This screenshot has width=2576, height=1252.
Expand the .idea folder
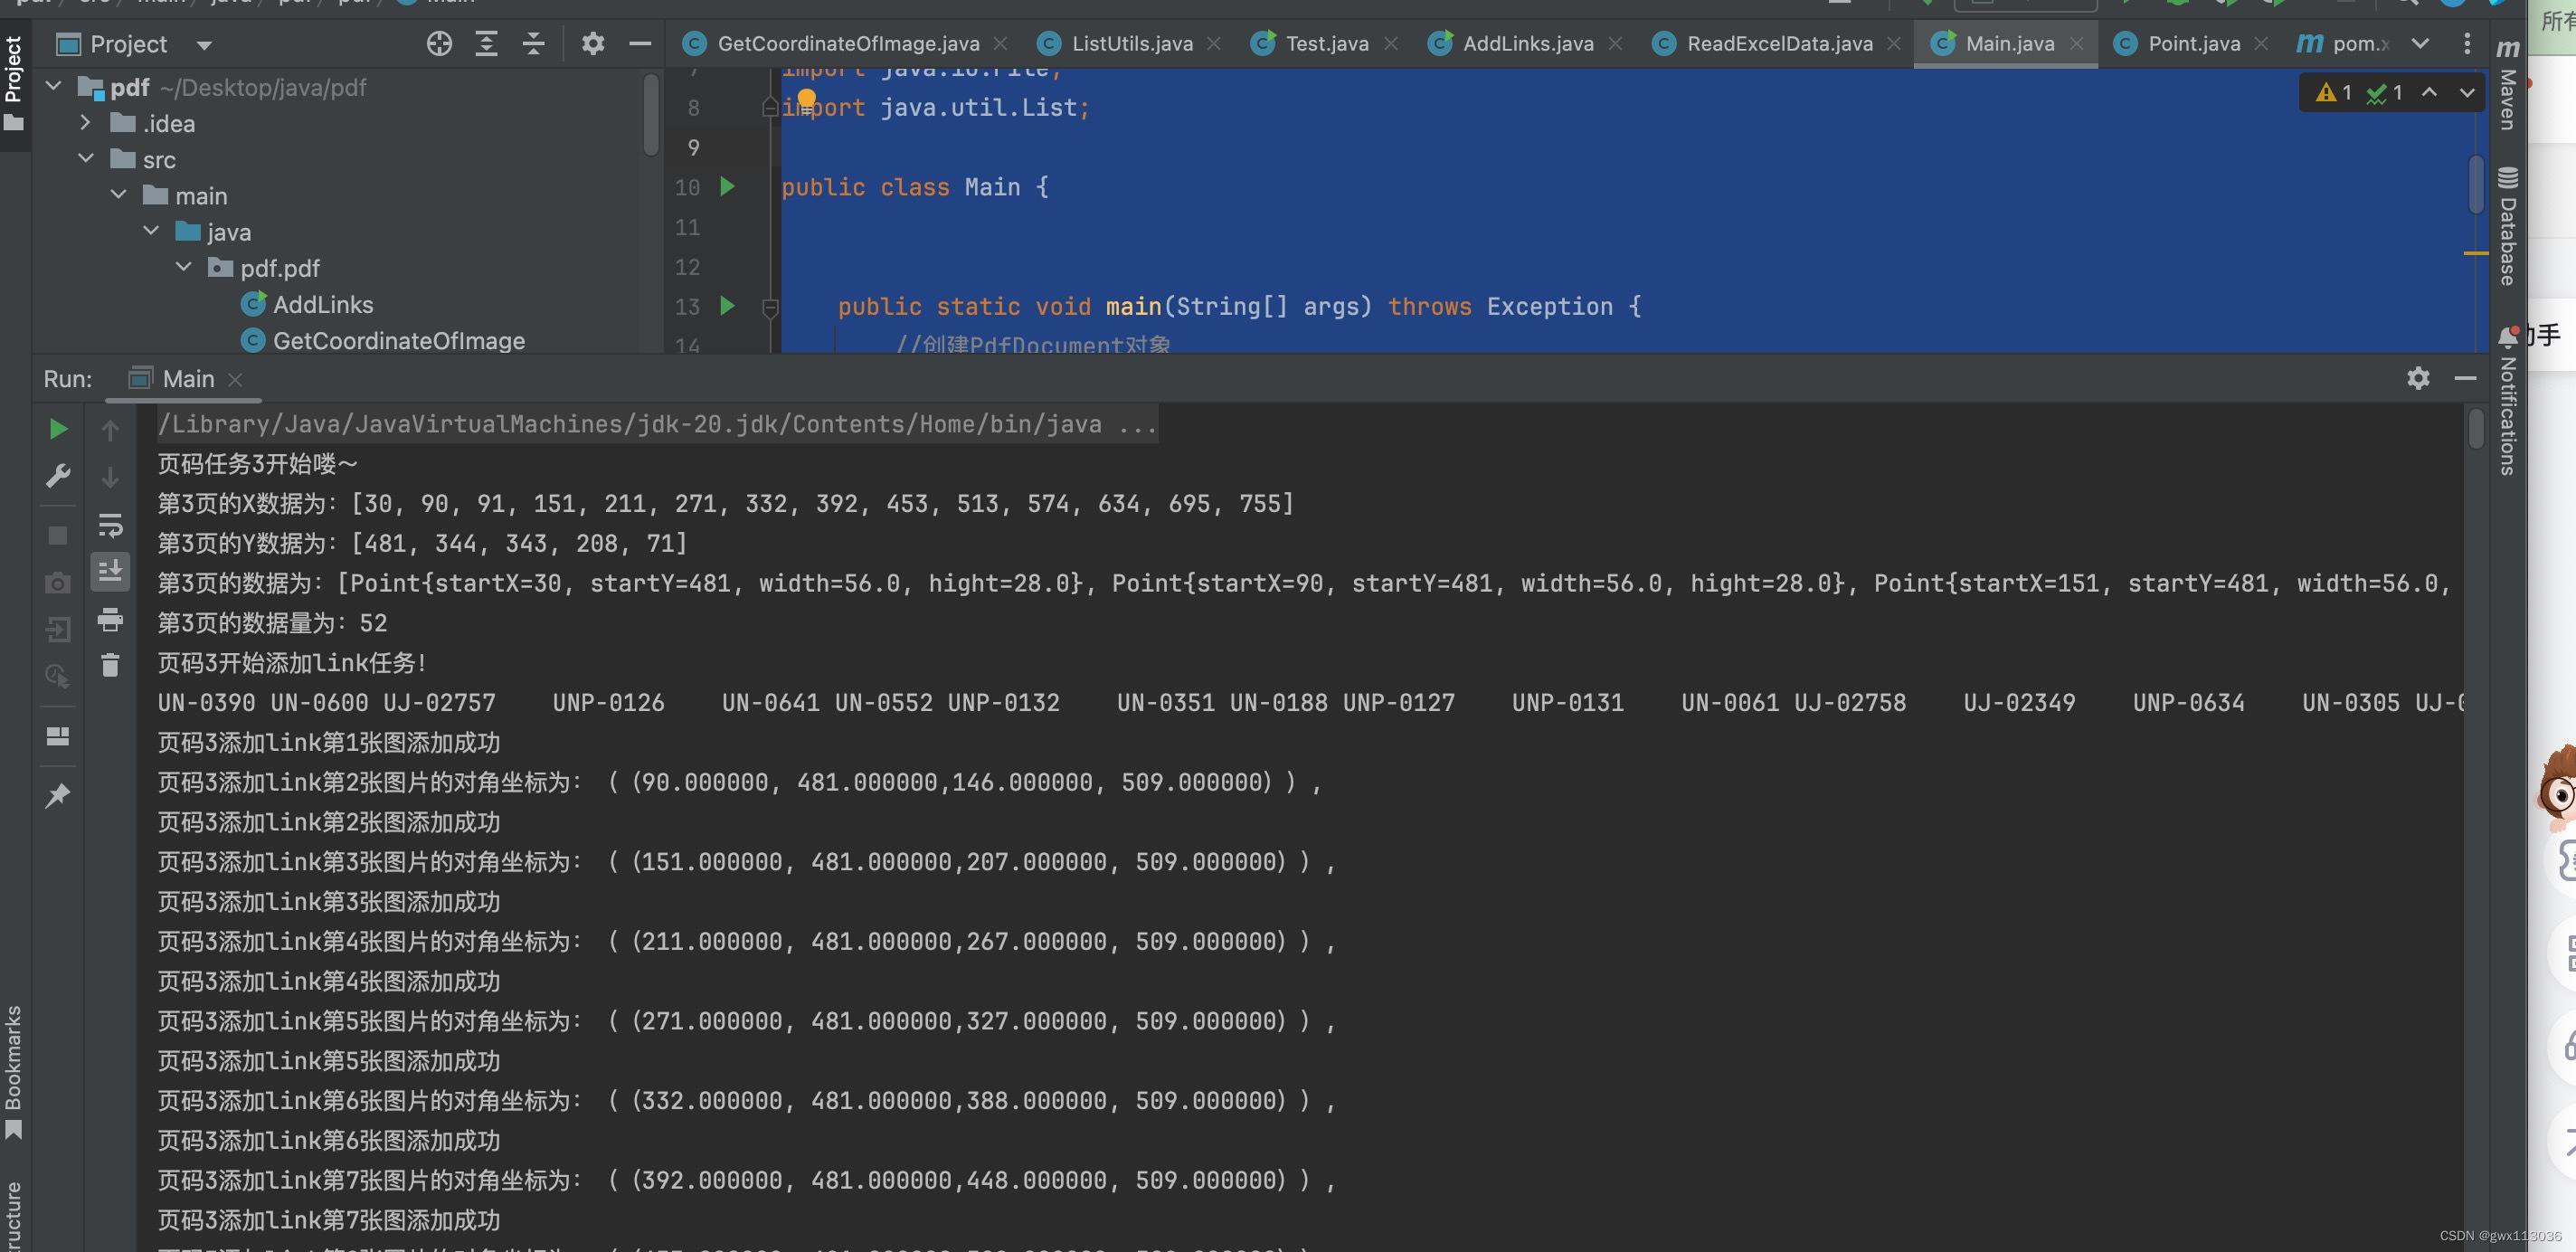pos(86,123)
